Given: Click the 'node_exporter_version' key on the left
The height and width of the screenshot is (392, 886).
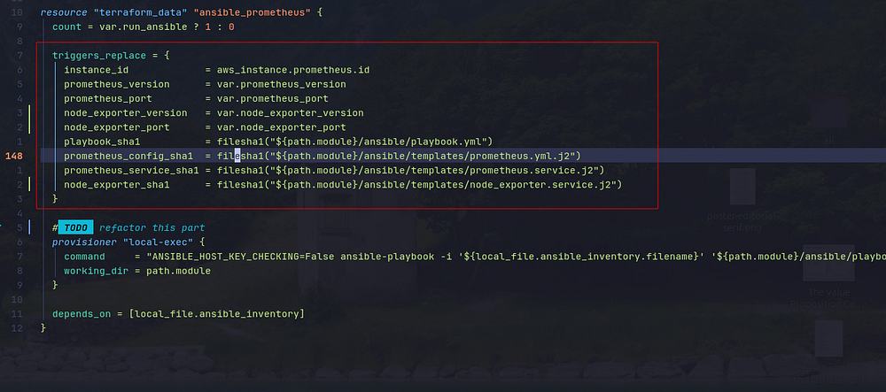Looking at the screenshot, I should pos(126,112).
